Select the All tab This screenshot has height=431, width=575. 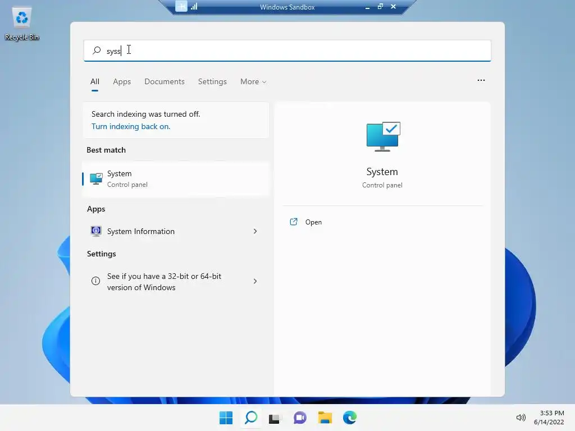[94, 82]
